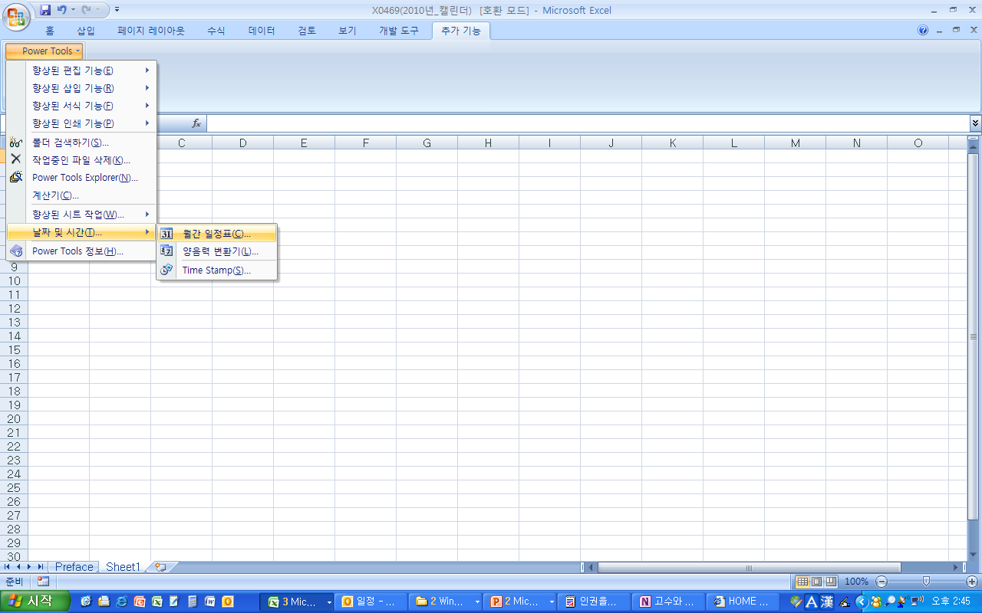Click the Time Stamp clock icon
The image size is (982, 613).
pyautogui.click(x=166, y=270)
